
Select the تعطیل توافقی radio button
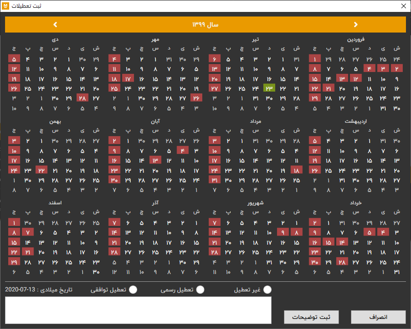tap(133, 290)
